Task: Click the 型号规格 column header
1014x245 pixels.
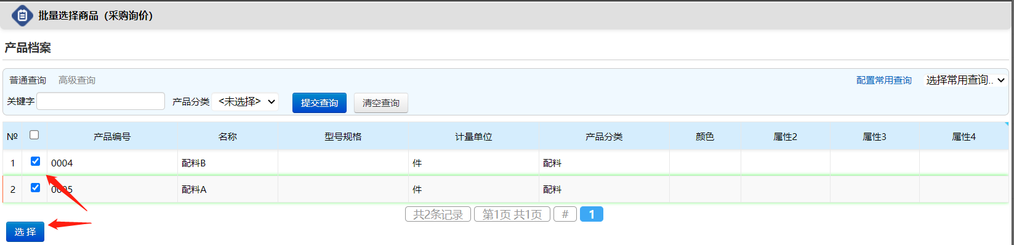Action: pos(343,136)
